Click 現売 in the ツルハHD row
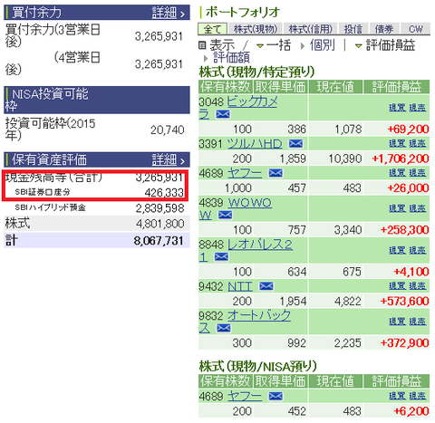This screenshot has width=435, height=423. [x=418, y=143]
